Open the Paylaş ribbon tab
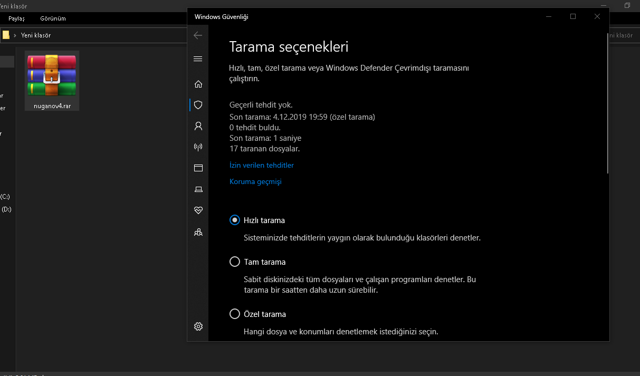The width and height of the screenshot is (640, 376). pos(16,18)
